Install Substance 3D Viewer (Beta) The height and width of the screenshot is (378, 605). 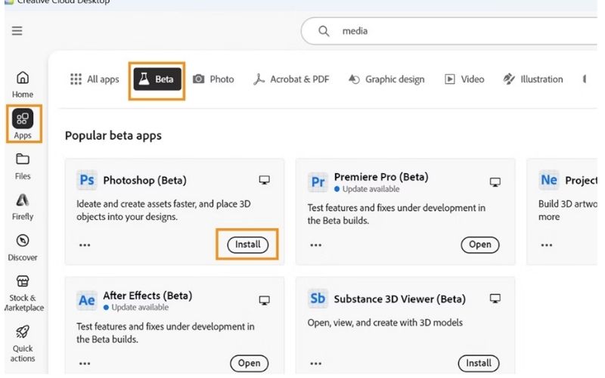[x=479, y=363]
